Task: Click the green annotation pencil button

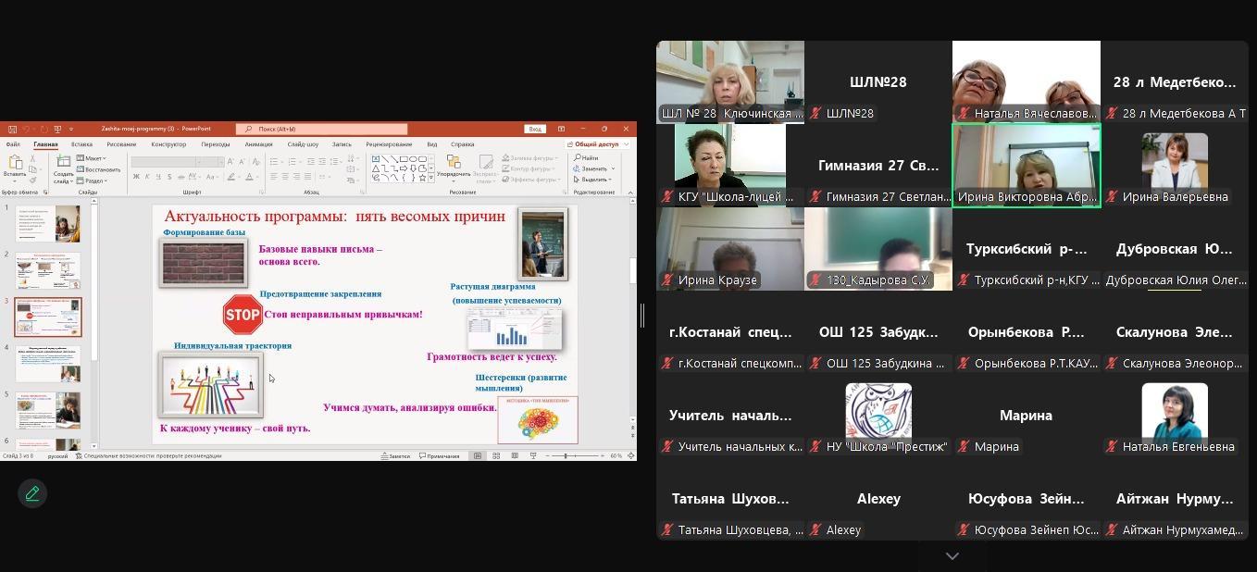Action: [32, 493]
